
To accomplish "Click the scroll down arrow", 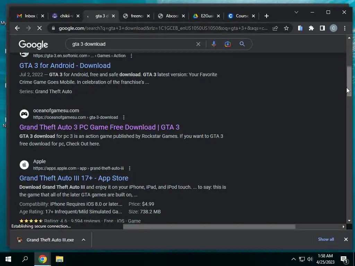I will [x=349, y=221].
